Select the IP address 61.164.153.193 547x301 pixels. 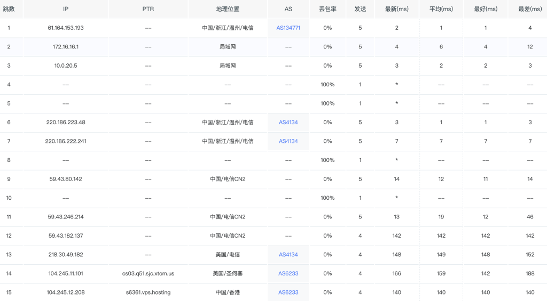pyautogui.click(x=66, y=28)
